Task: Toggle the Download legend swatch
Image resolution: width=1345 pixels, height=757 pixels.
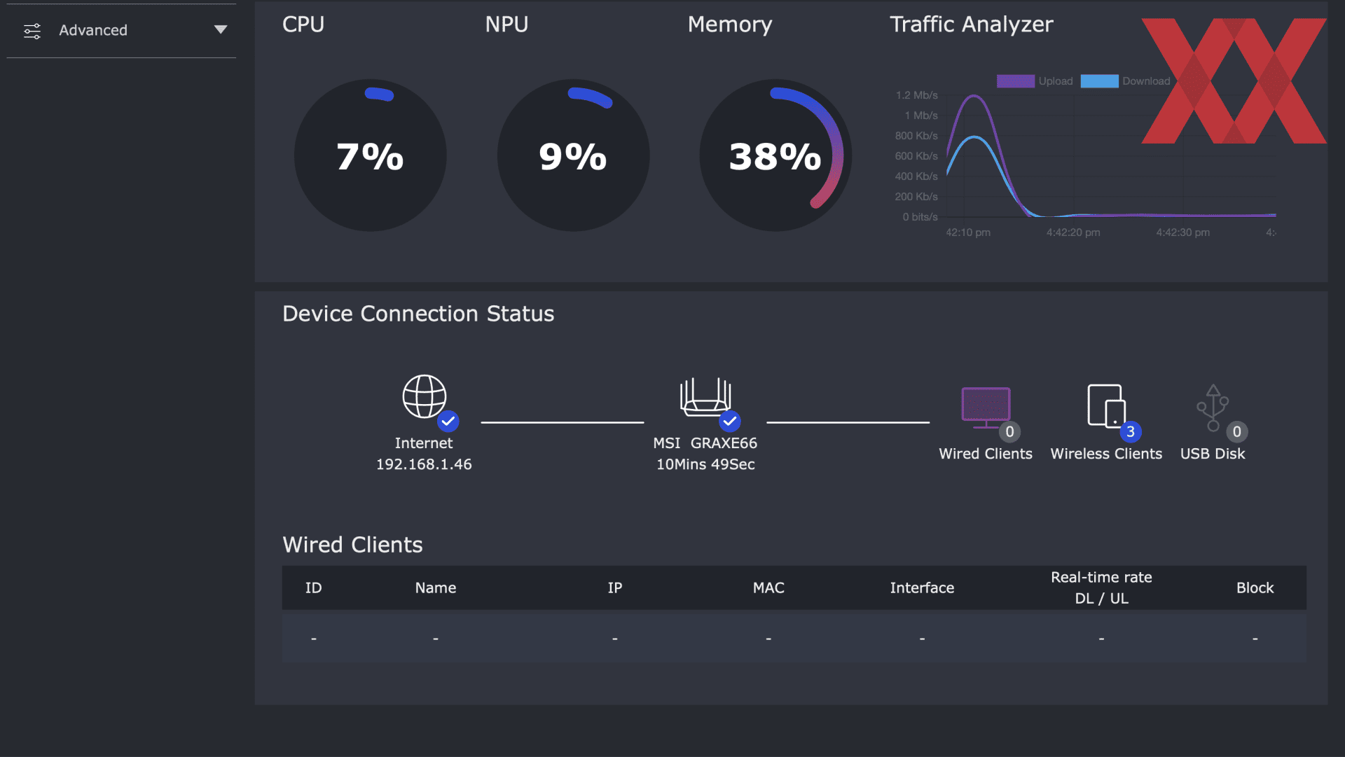Action: [1099, 81]
